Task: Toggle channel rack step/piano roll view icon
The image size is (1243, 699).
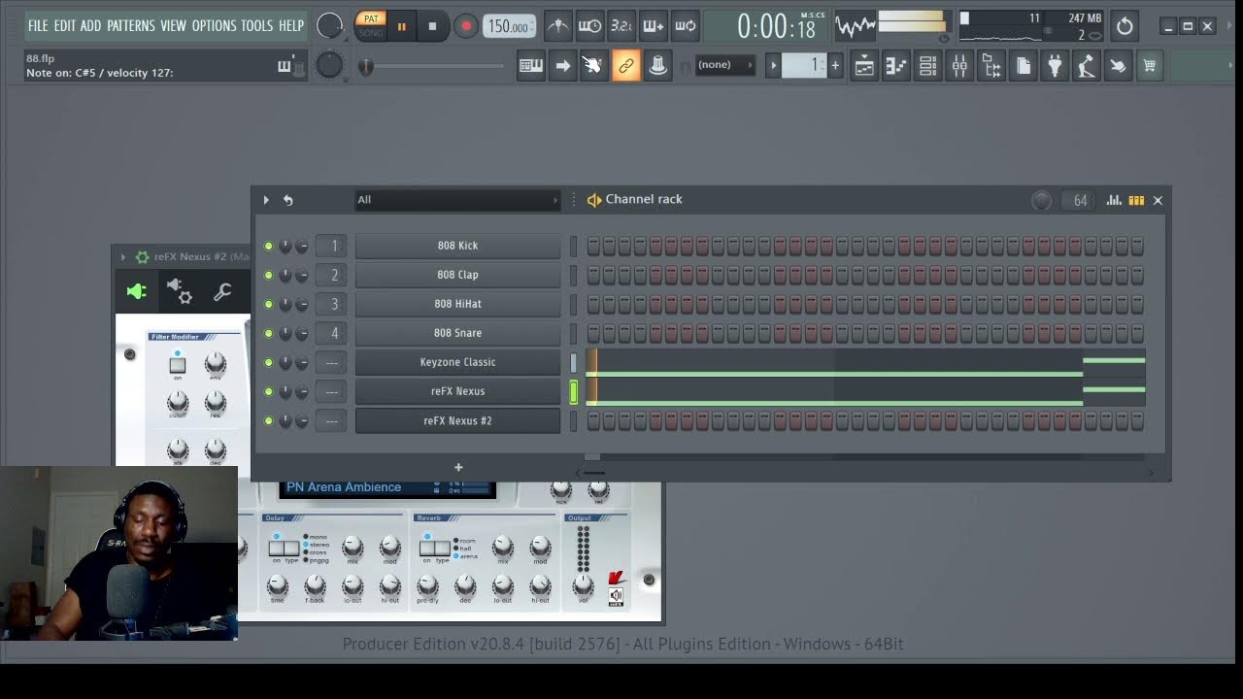Action: coord(1136,200)
